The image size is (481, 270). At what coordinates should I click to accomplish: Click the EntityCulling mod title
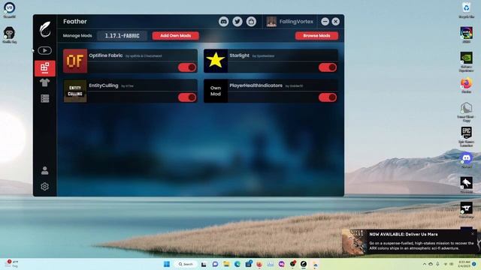tap(104, 85)
